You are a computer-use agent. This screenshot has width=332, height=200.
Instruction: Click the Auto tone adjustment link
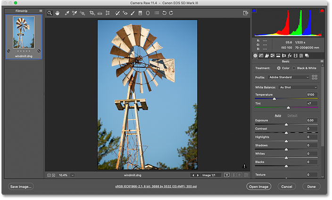coord(278,116)
